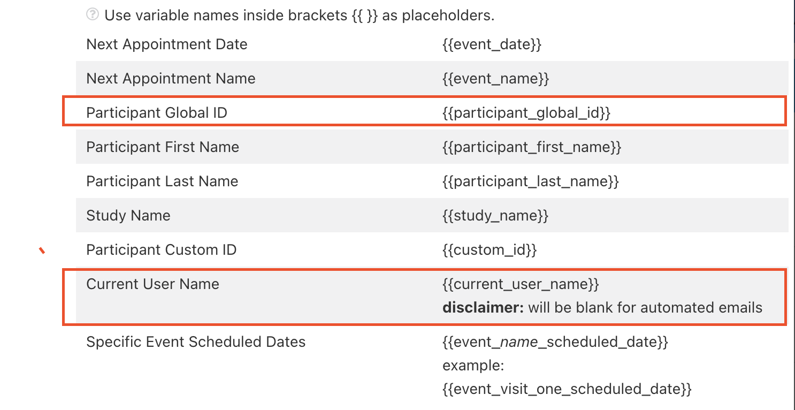Screen dimensions: 795x410
Task: Select the Participant Global ID label
Action: (156, 113)
